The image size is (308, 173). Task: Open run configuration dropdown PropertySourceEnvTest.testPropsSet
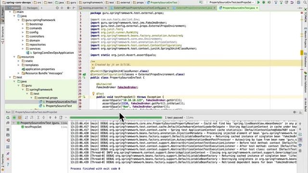click(230, 2)
